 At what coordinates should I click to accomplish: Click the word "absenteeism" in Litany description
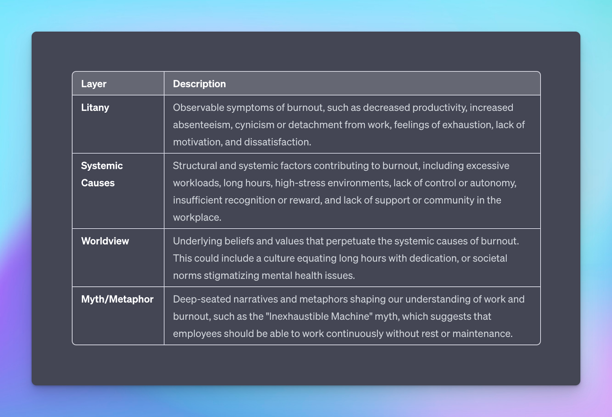point(201,125)
